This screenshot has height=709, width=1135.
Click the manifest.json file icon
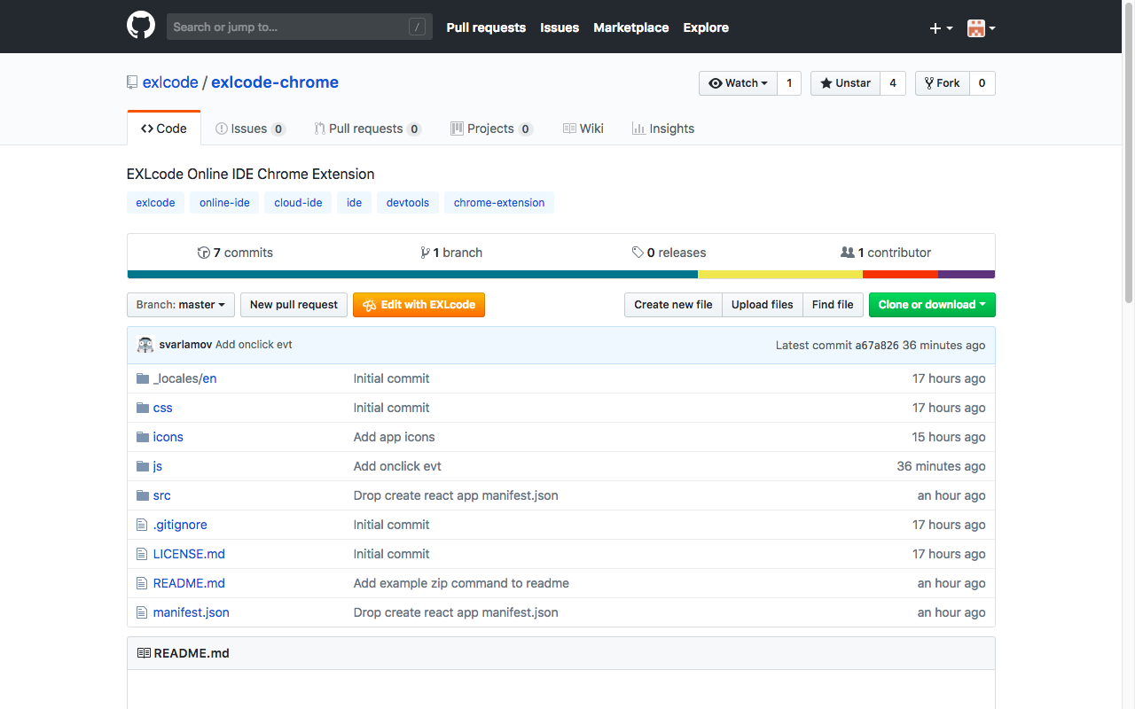(141, 612)
